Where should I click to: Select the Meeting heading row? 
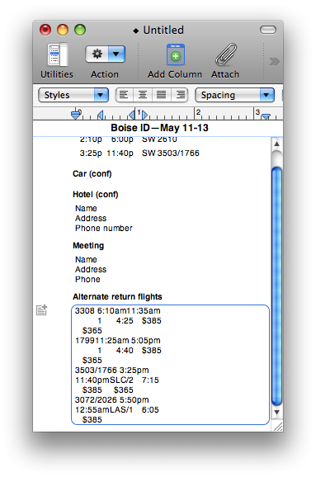coord(88,245)
